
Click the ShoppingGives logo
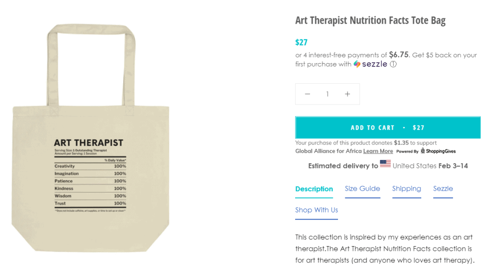(438, 151)
